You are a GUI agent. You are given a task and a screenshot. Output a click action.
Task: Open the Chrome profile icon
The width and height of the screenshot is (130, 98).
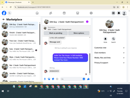(123, 7)
